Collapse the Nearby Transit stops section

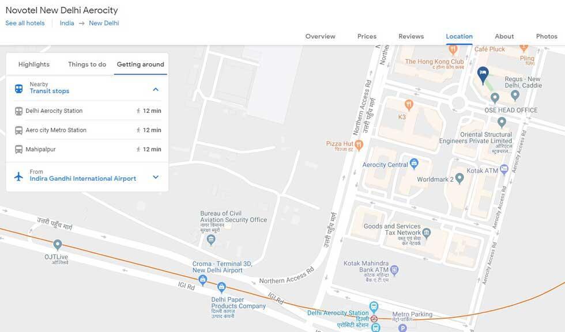pyautogui.click(x=156, y=89)
